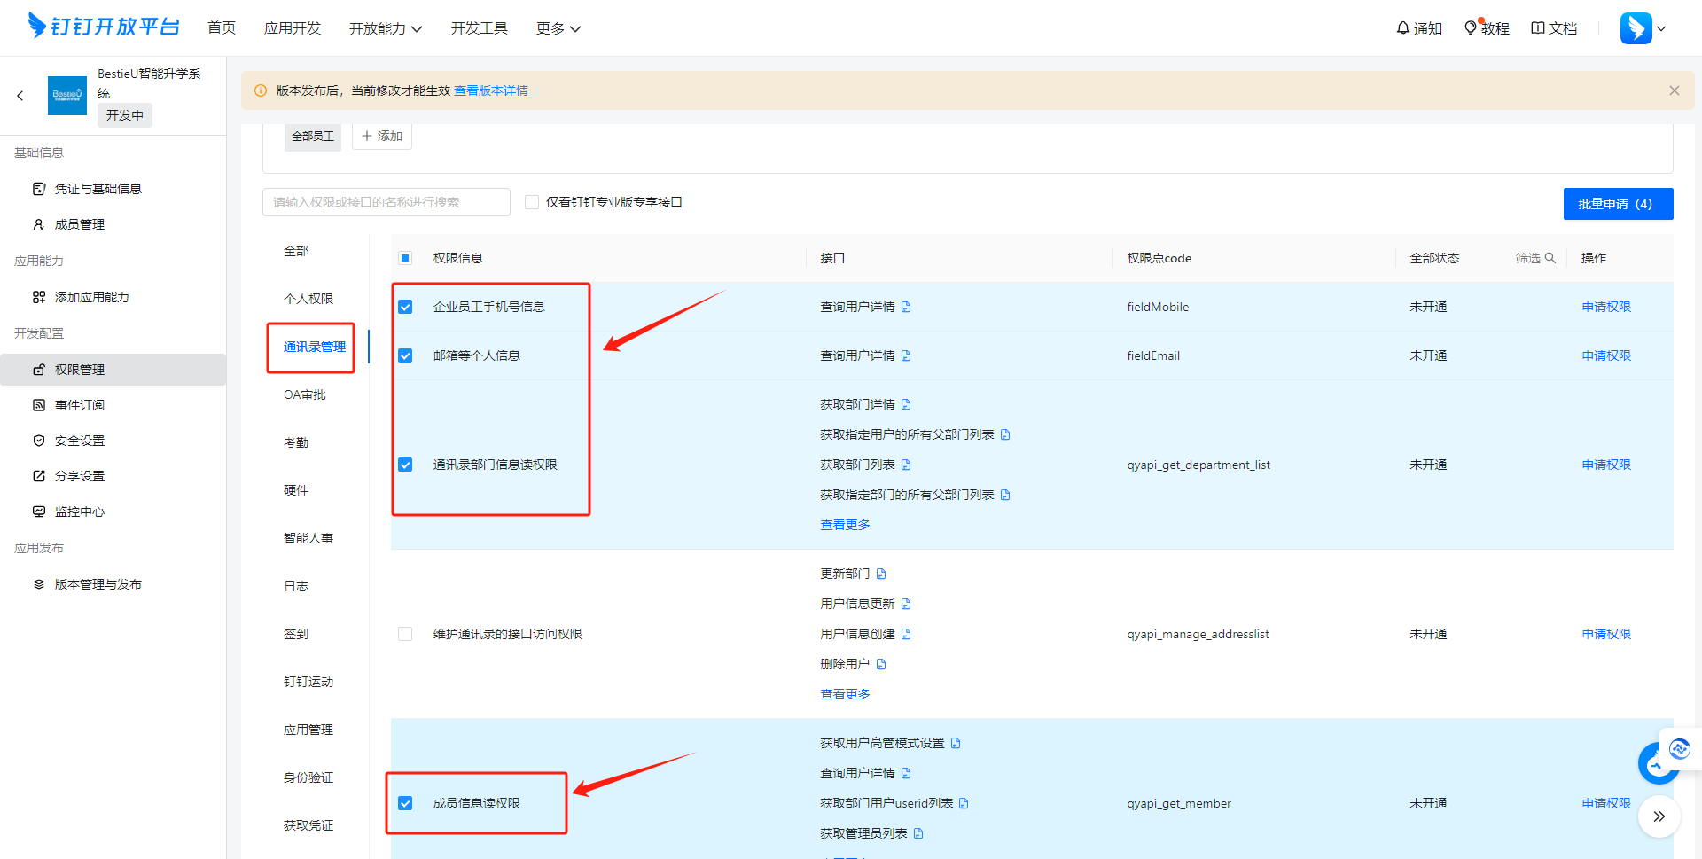Open the tutorial lightbulb icon
The height and width of the screenshot is (859, 1702).
tap(1471, 28)
